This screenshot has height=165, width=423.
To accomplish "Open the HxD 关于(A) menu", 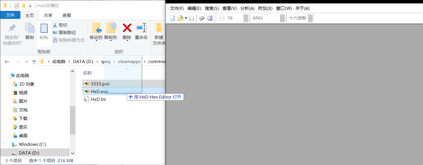I will tap(302, 8).
